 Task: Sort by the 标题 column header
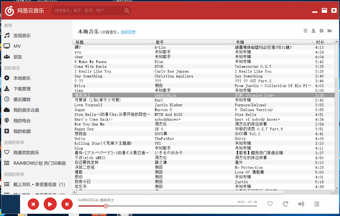coord(113,42)
